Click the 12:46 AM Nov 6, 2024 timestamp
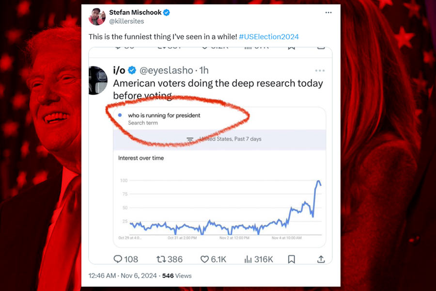 tap(123, 275)
